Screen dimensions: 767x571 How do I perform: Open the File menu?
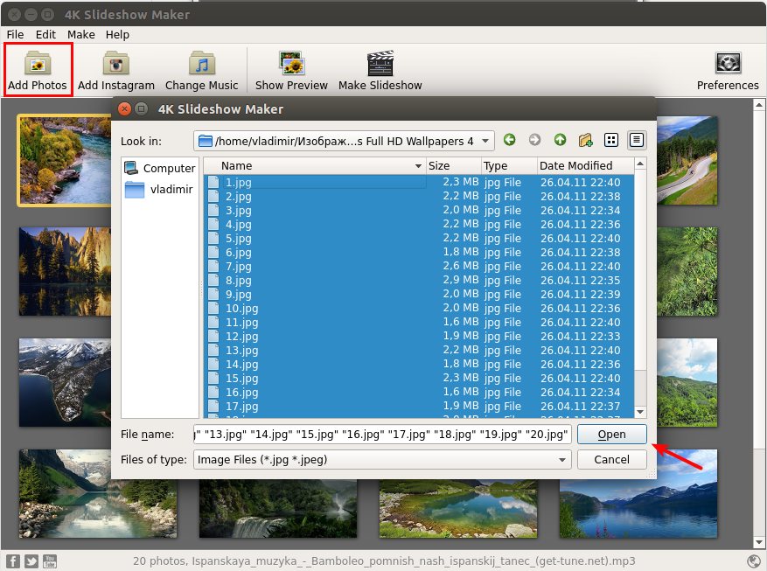[x=15, y=35]
